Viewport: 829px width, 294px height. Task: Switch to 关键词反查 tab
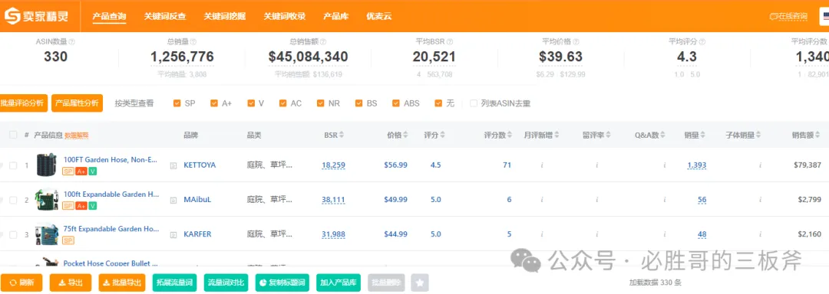coord(165,16)
